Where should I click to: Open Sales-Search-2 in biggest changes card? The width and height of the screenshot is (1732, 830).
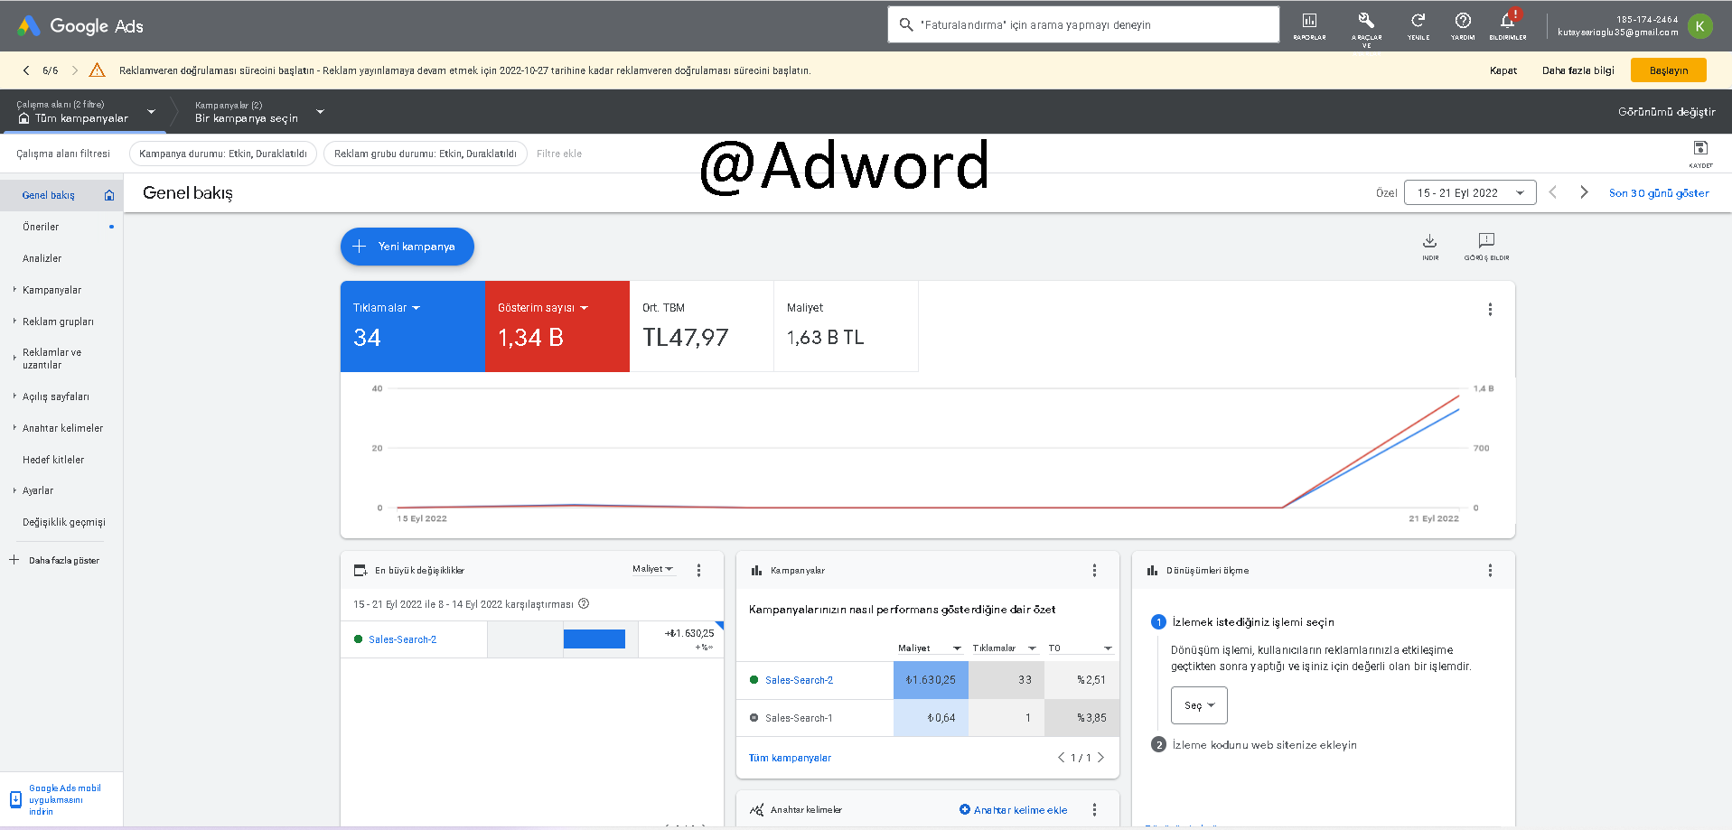tap(402, 639)
